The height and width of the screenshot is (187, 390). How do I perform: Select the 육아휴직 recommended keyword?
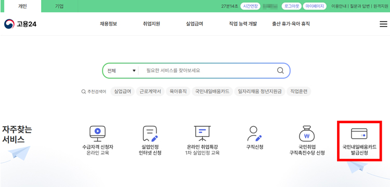tap(178, 91)
